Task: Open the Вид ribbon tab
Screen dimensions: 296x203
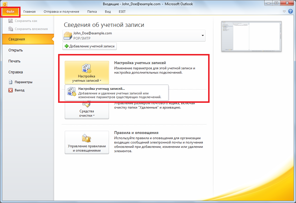Action: [x=108, y=12]
